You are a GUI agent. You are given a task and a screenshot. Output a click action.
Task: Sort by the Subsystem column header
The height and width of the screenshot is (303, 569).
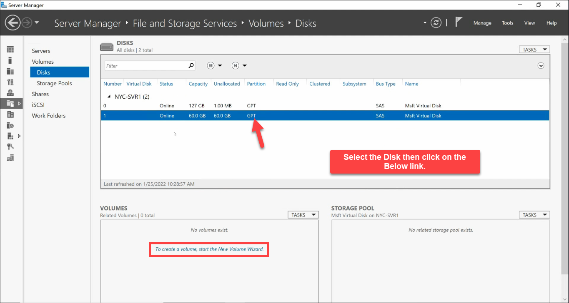354,84
